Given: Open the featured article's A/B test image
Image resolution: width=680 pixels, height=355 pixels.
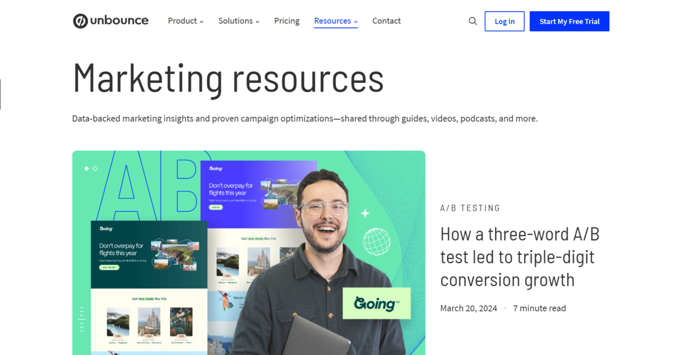Looking at the screenshot, I should [x=249, y=253].
